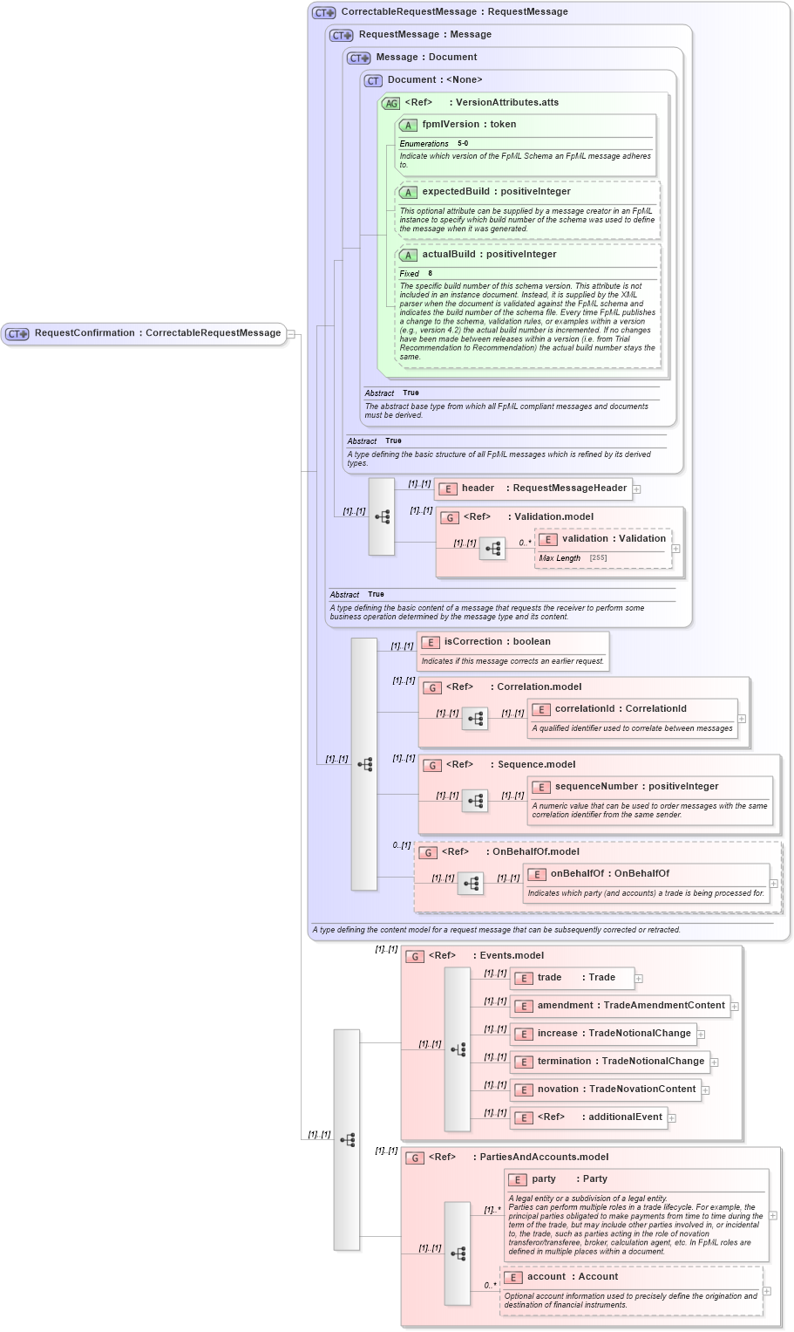Click the A icon of fpmlVersion
The width and height of the screenshot is (794, 1332).
[408, 126]
